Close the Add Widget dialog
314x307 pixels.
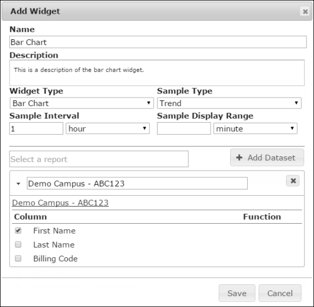point(305,11)
